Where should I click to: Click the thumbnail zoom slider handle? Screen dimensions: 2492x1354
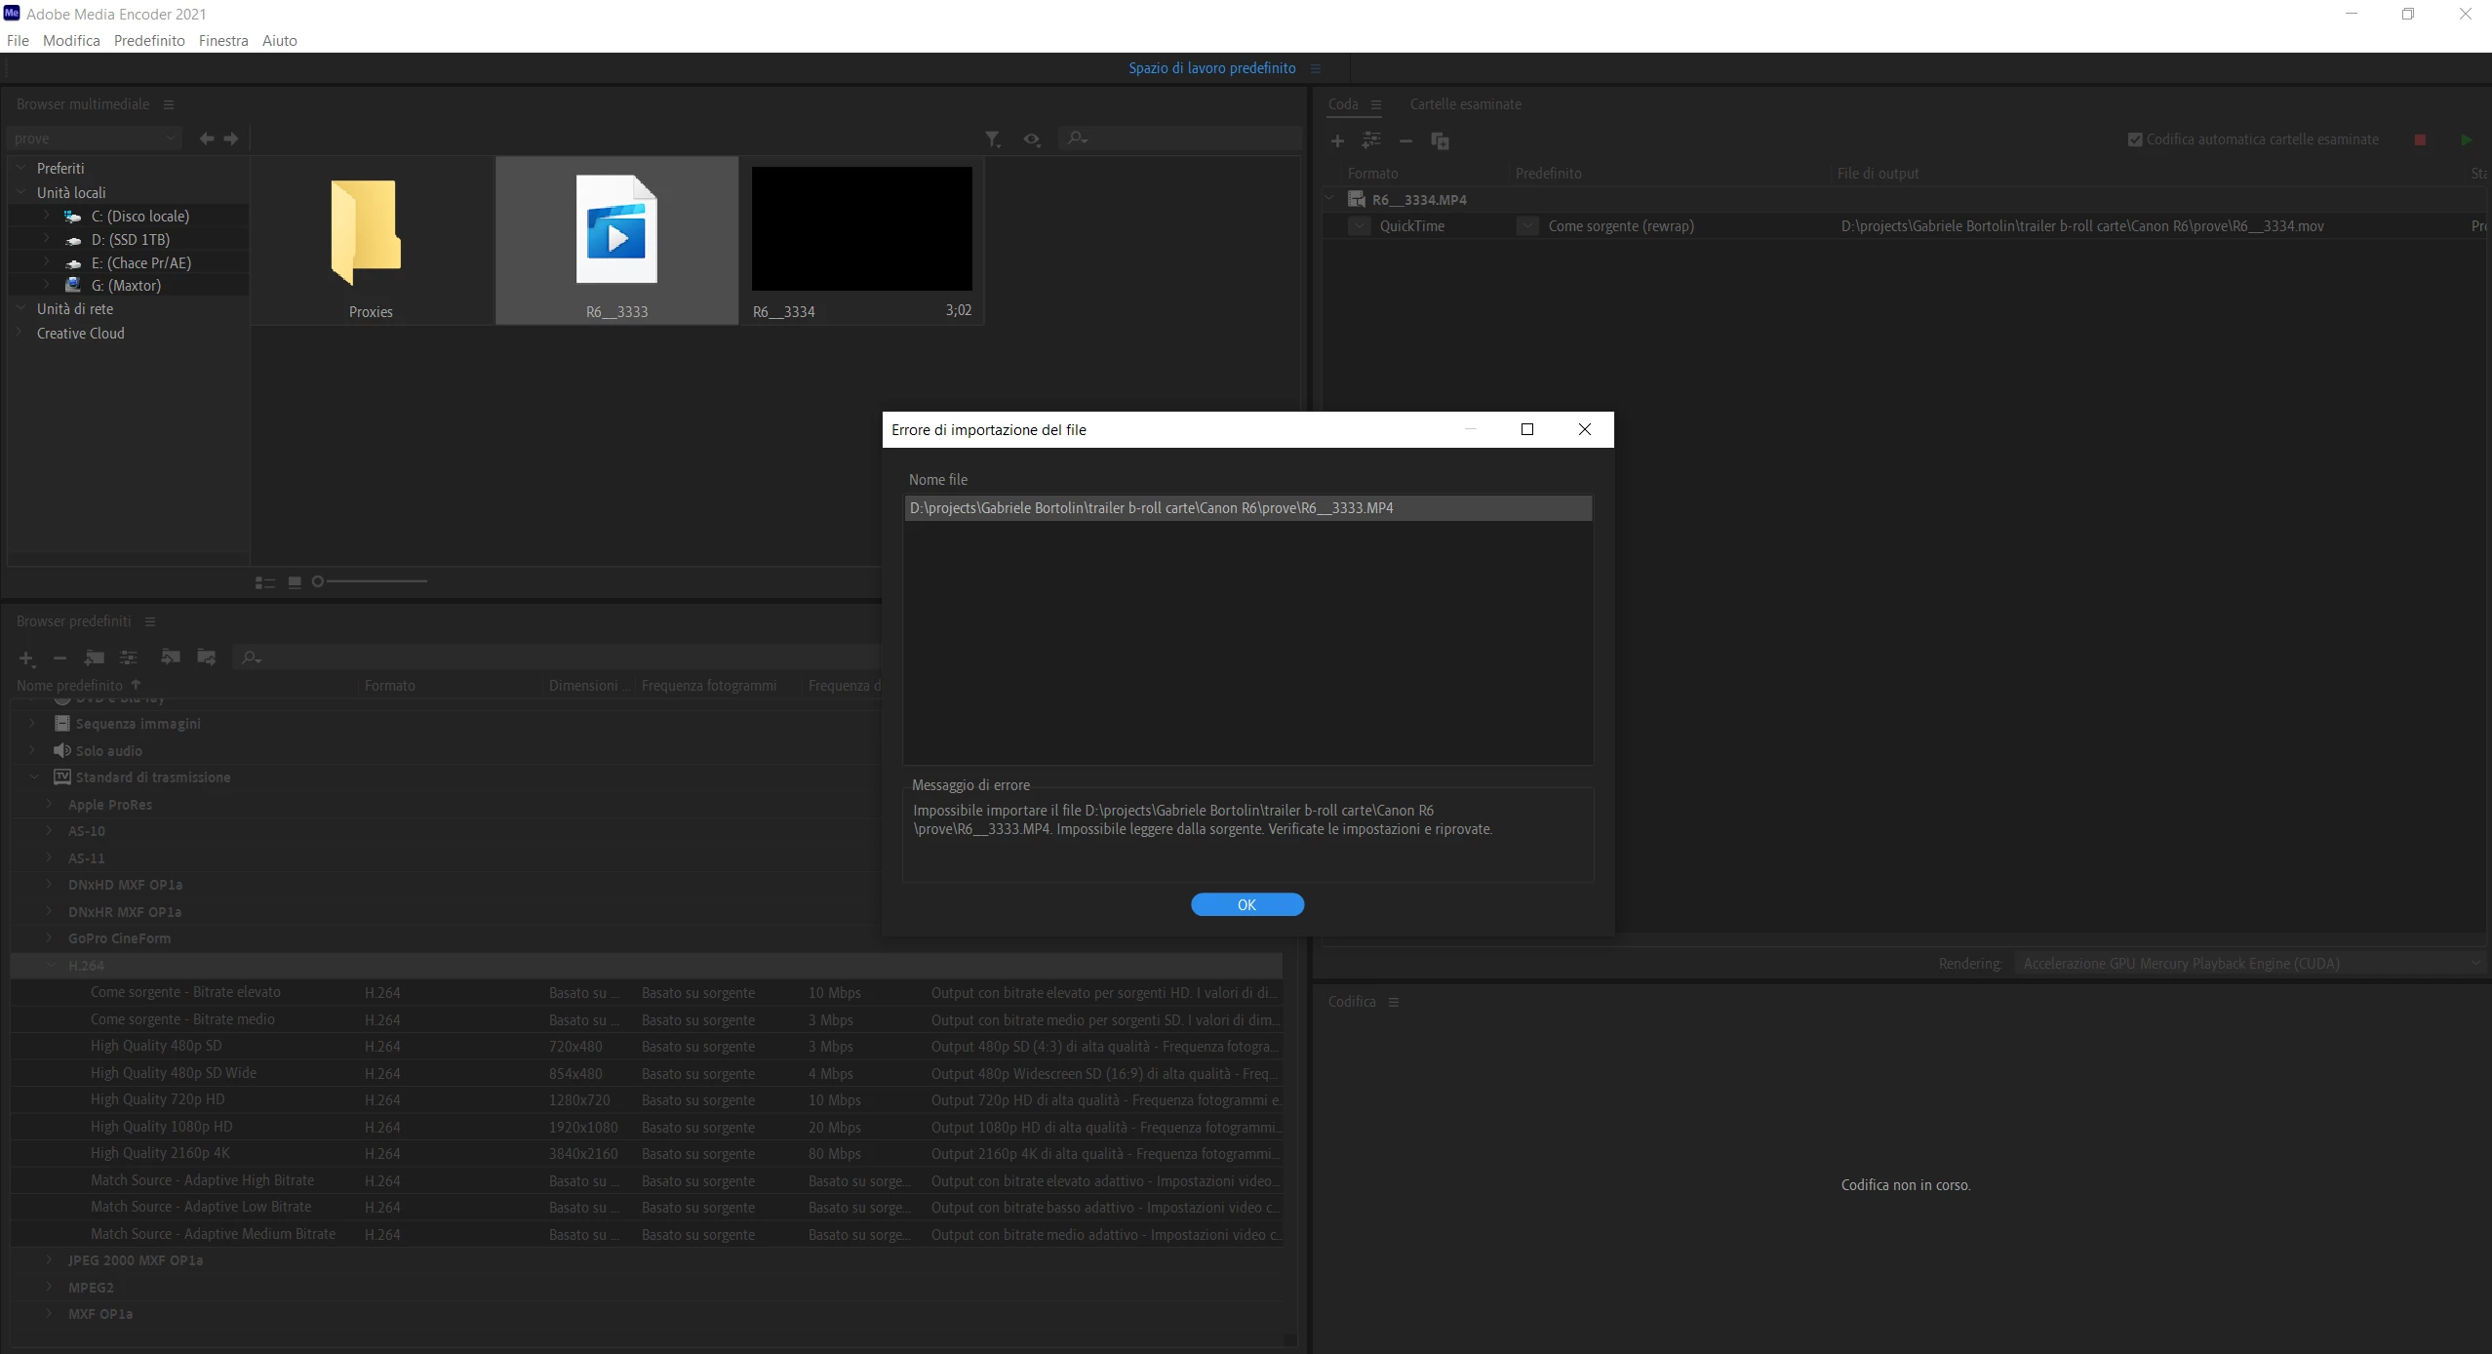[x=317, y=581]
